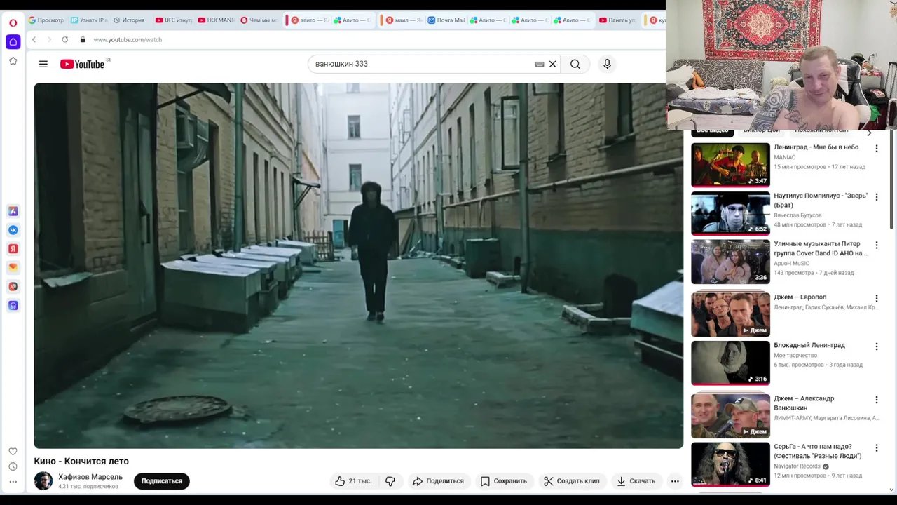Start voice search with the microphone

coord(607,64)
